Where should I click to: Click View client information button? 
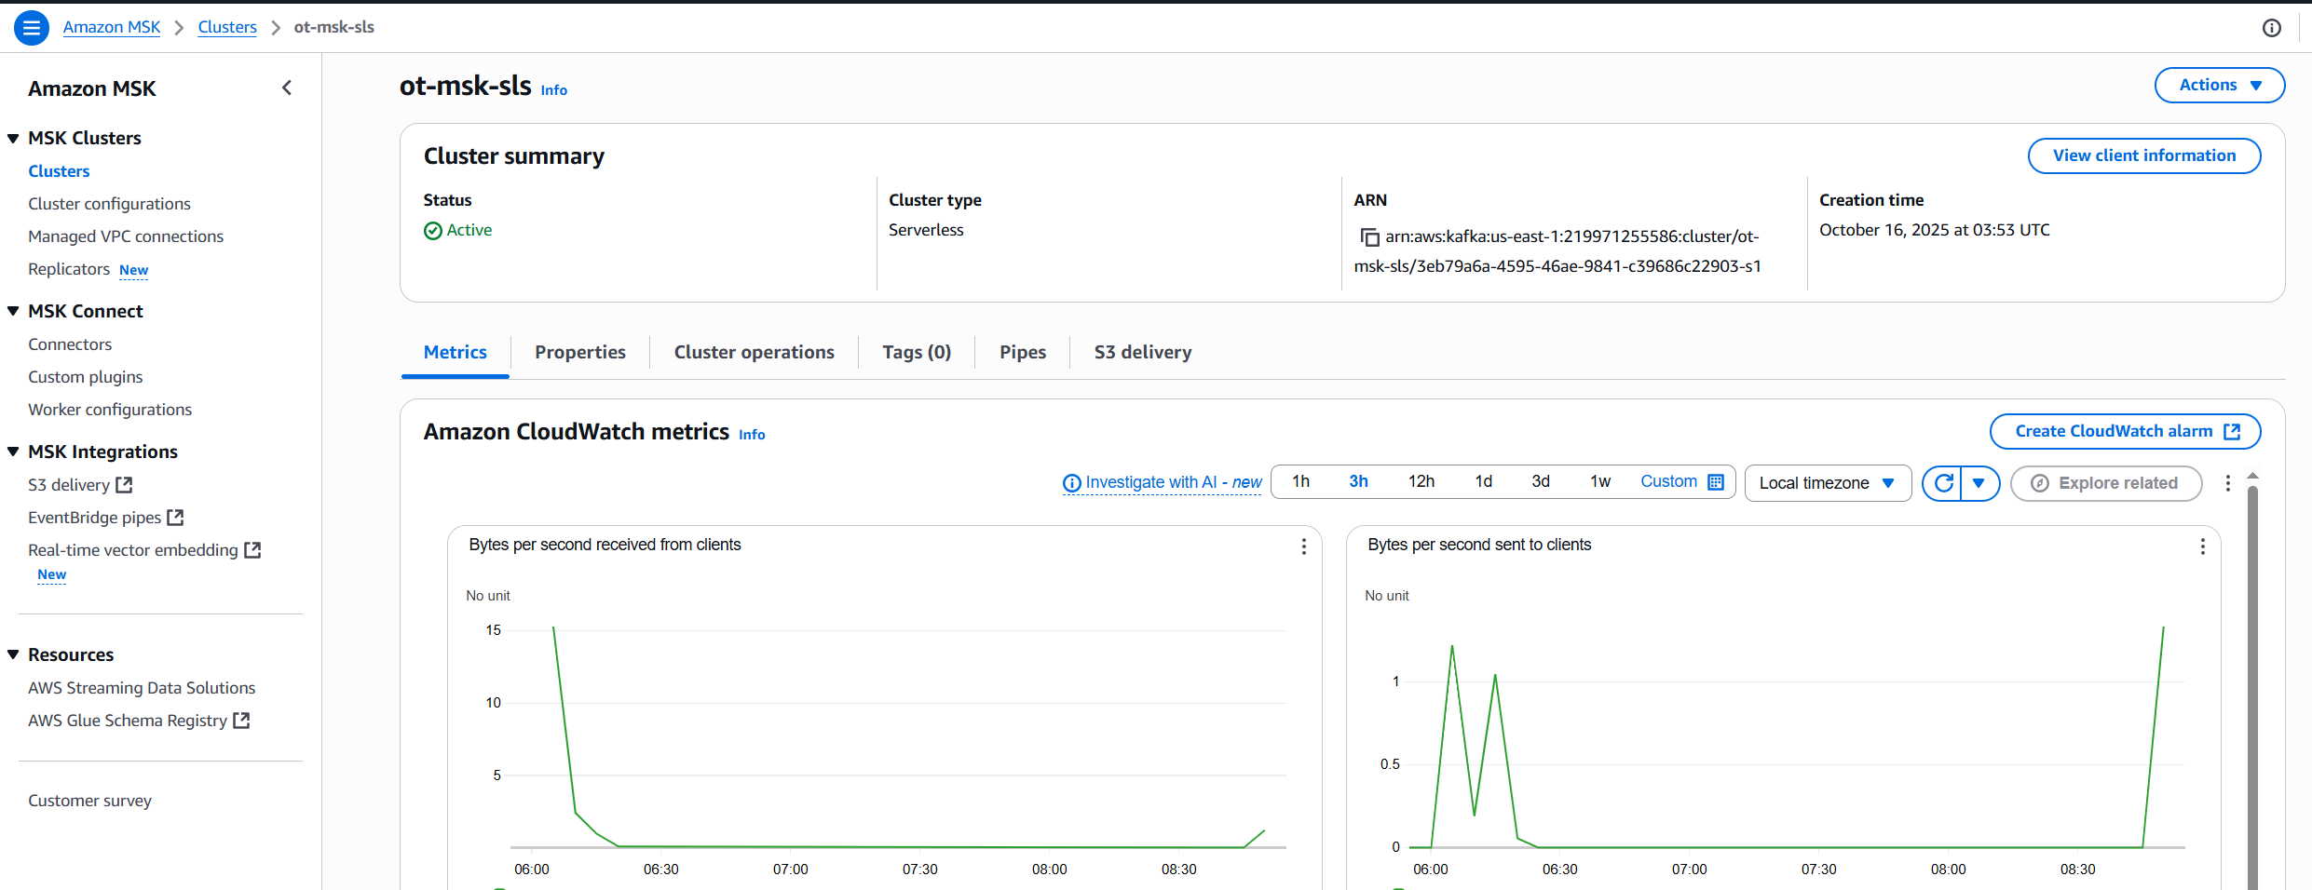click(2143, 156)
